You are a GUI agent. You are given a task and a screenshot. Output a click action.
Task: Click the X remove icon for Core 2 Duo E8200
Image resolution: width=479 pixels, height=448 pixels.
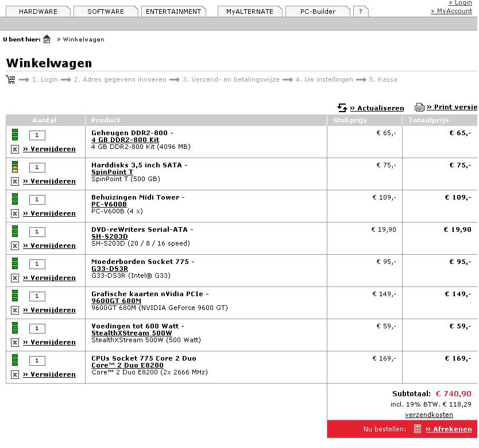point(15,374)
